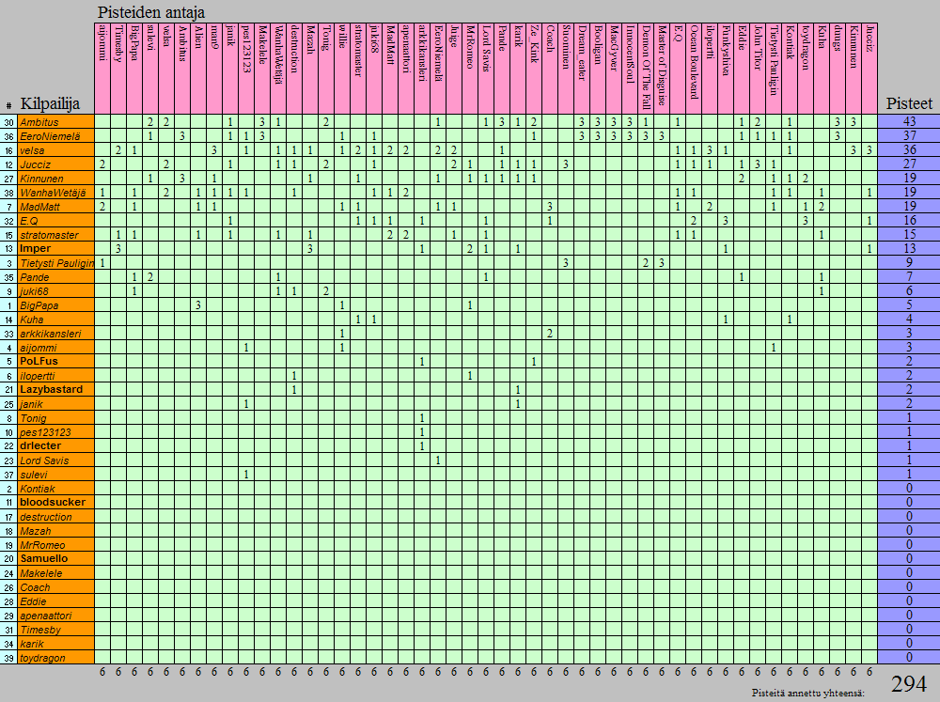Select the Lord Savis row name
Image resolution: width=940 pixels, height=702 pixels.
55,460
